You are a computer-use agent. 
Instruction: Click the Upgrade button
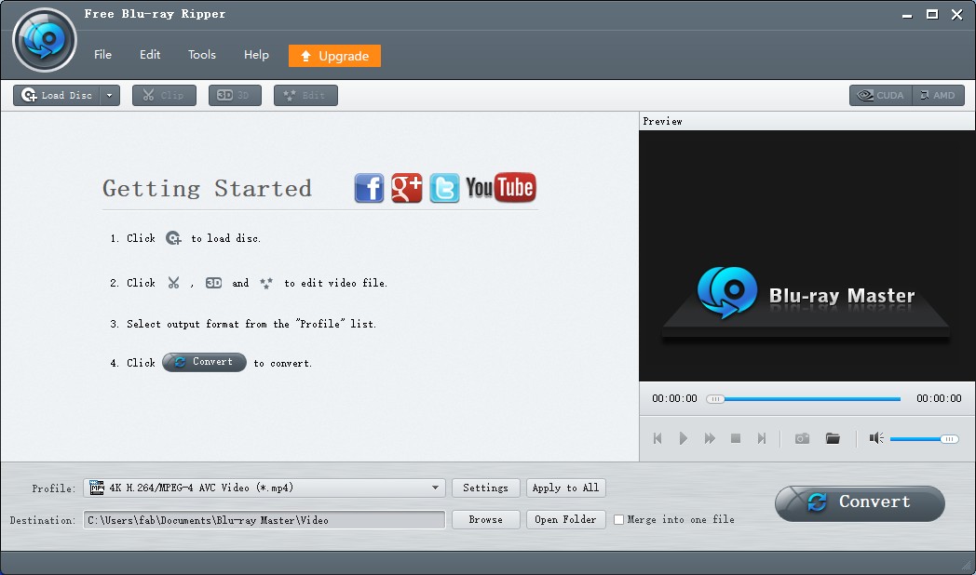pos(334,56)
